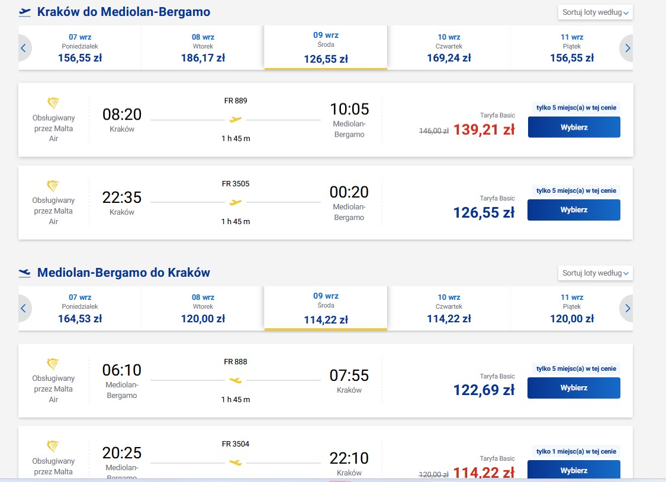Click the departing plane icon beside Kraków do Mediolan-Bergamo
The height and width of the screenshot is (482, 666).
pyautogui.click(x=25, y=12)
